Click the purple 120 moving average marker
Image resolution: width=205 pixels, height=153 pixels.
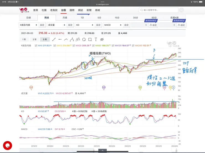104,87
